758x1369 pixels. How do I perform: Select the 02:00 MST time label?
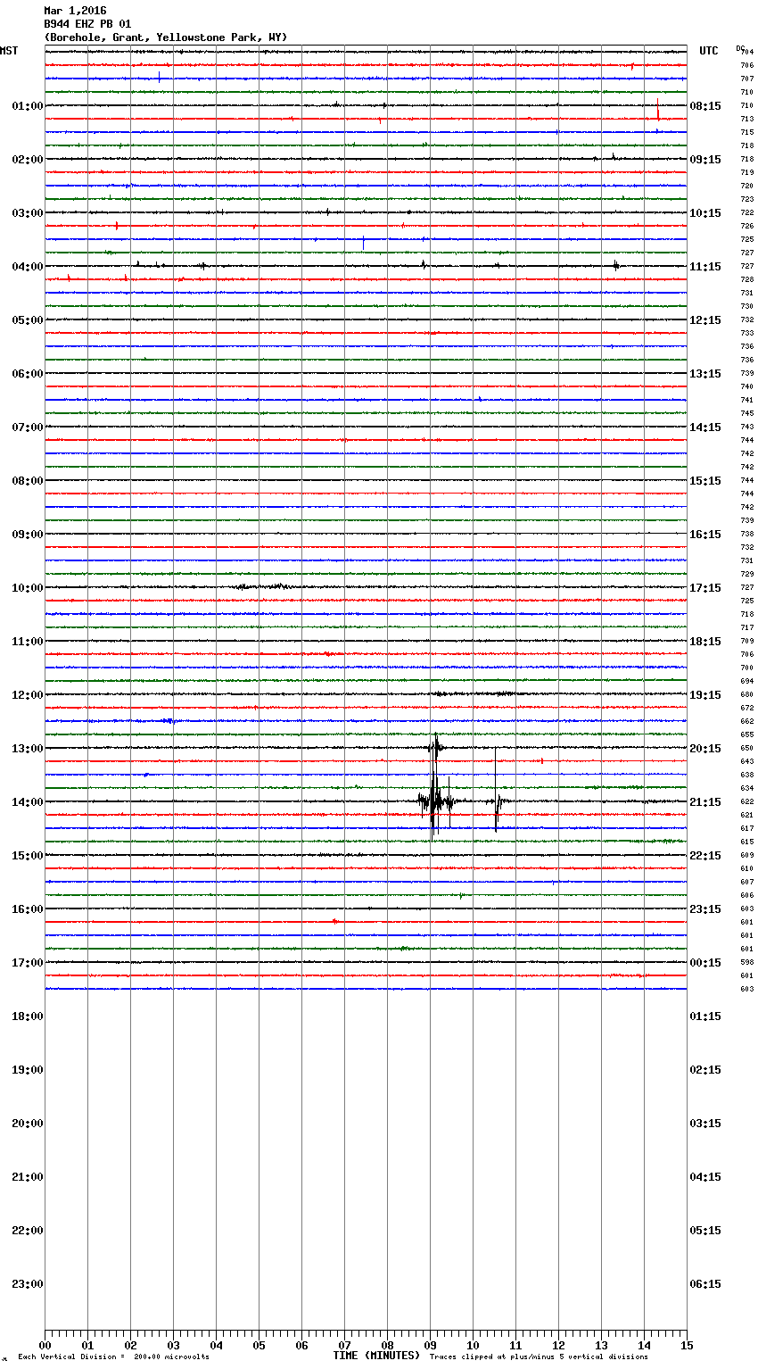(x=28, y=160)
